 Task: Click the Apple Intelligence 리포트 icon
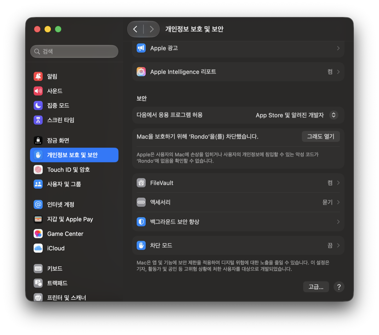[x=141, y=71]
